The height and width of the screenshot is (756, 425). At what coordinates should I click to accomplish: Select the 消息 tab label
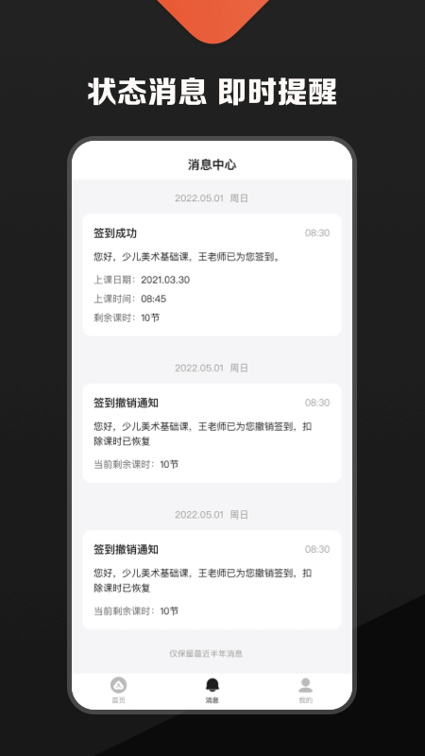(212, 700)
